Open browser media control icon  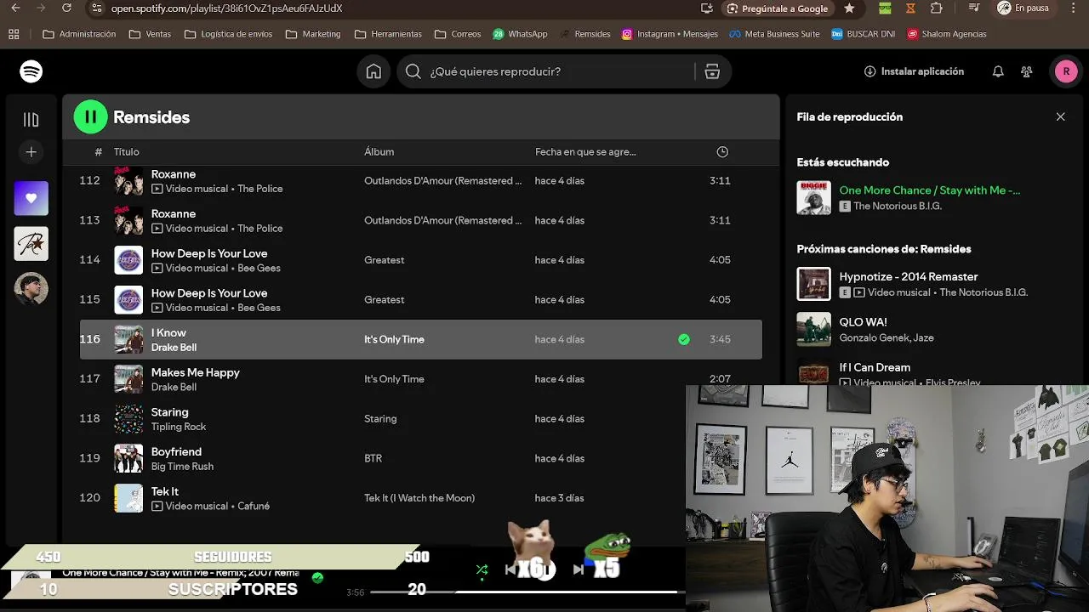pyautogui.click(x=974, y=8)
